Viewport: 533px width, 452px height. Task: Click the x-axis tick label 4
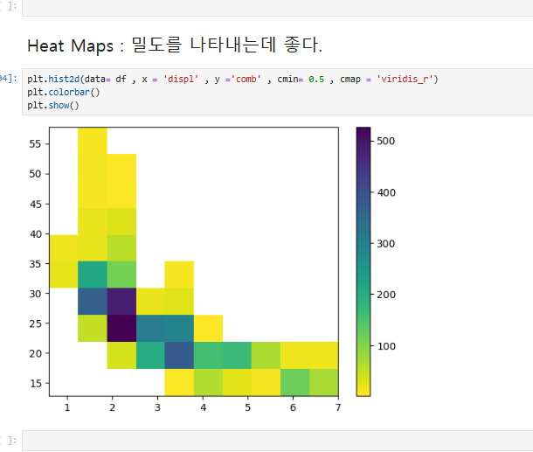[203, 407]
